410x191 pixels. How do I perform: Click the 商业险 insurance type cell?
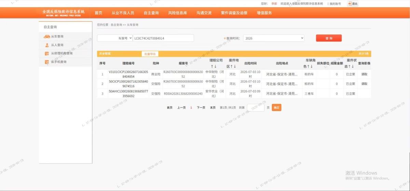tap(156, 74)
